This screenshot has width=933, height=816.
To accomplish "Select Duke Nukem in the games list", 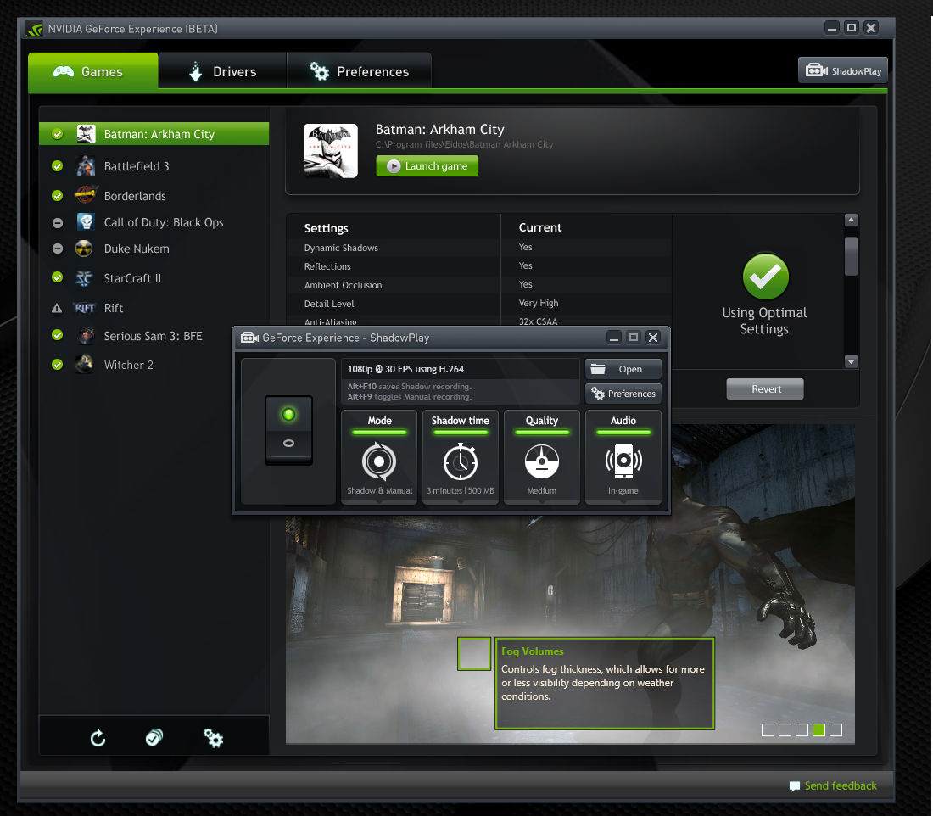I will [x=154, y=249].
